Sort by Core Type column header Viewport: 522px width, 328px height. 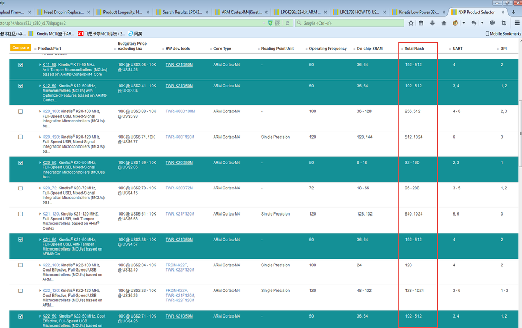(222, 49)
